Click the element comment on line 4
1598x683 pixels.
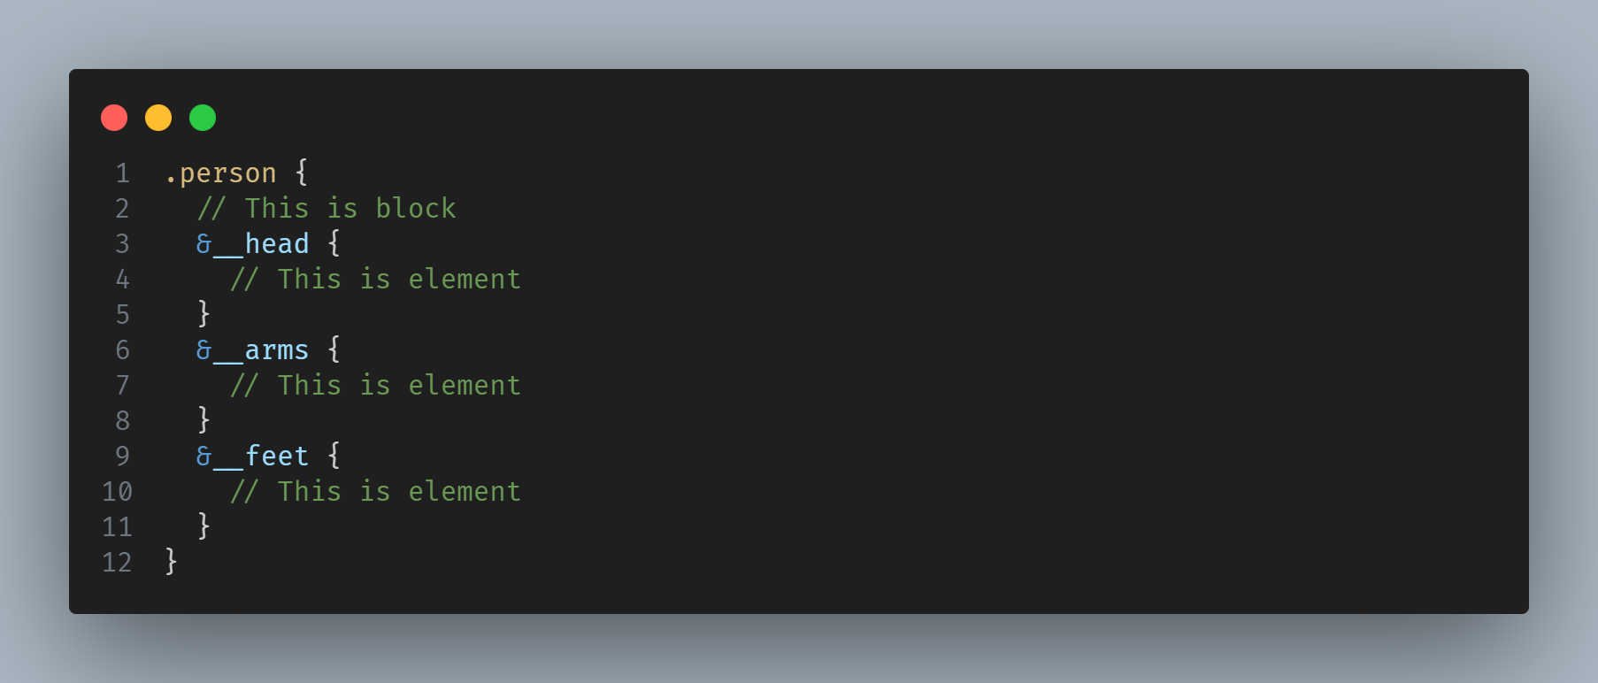(x=376, y=280)
